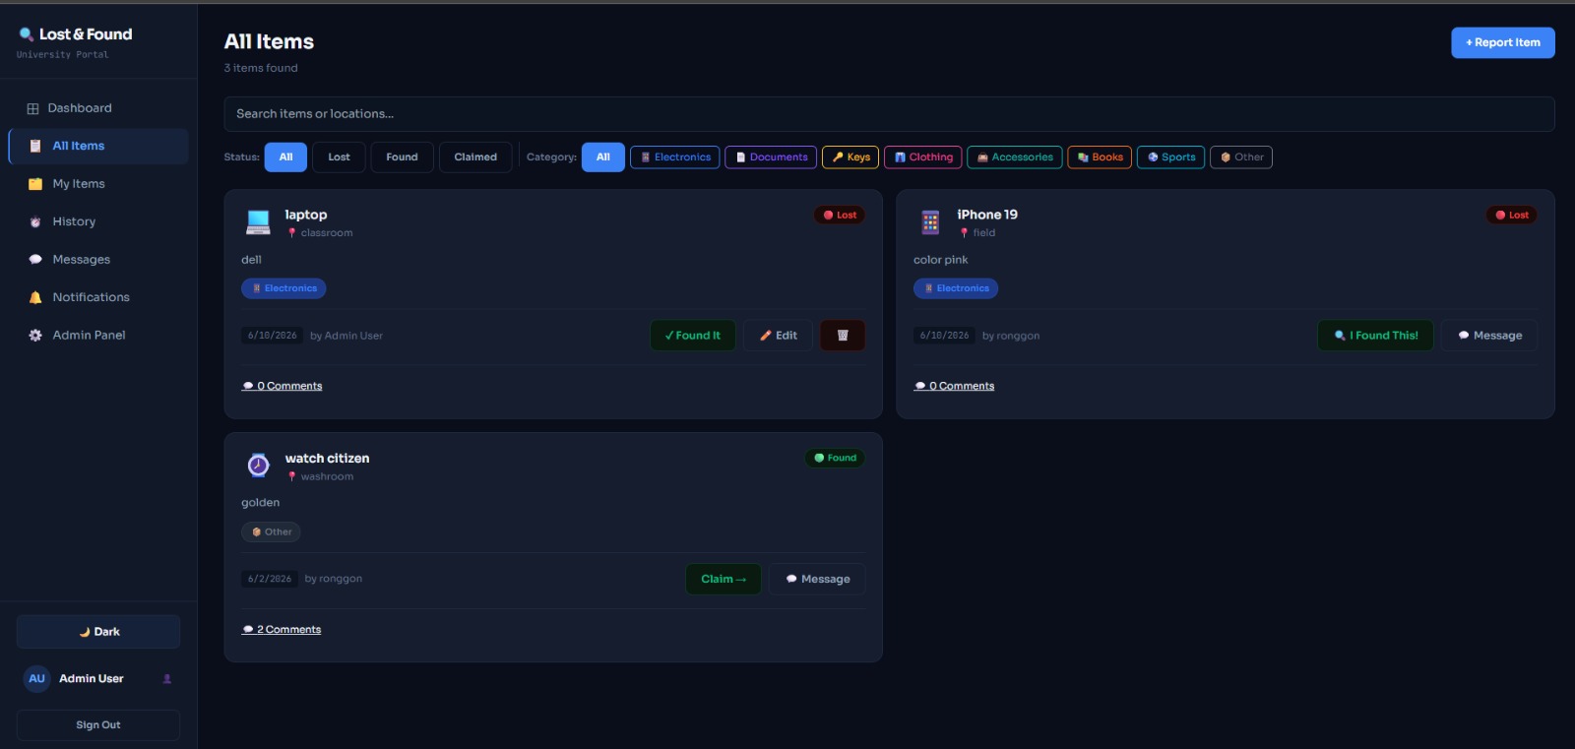The width and height of the screenshot is (1575, 749).
Task: Click the Lost & Found magnifier logo icon
Action: coord(27,34)
